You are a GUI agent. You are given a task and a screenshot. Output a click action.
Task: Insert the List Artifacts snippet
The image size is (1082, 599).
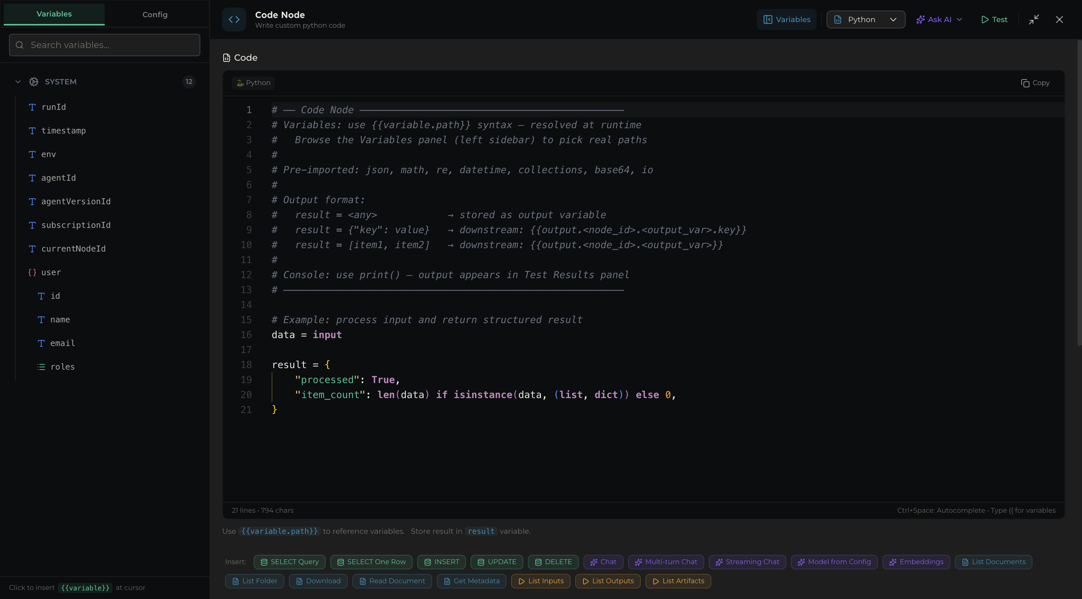[678, 581]
